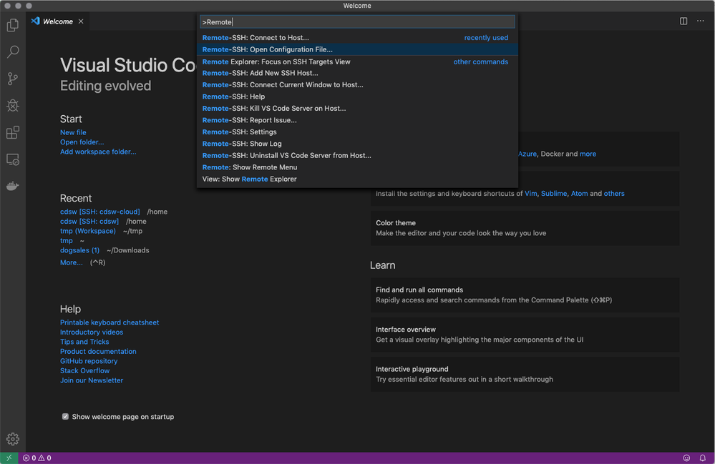Image resolution: width=715 pixels, height=464 pixels.
Task: Run View: Show Remote Explorer command
Action: pos(357,179)
